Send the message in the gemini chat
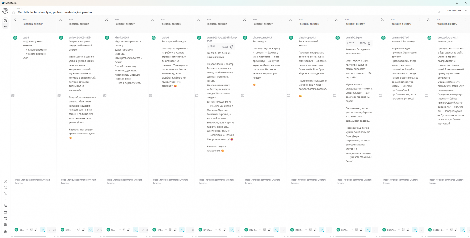Image resolution: width=470 pixels, height=238 pixels. click(375, 230)
